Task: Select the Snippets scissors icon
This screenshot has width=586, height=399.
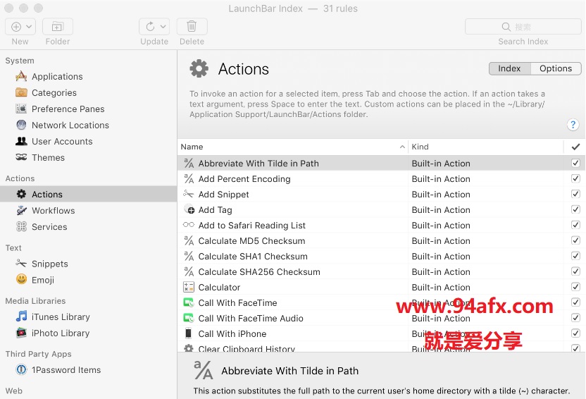Action: (21, 263)
